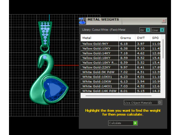Image resolution: width=180 pixels, height=135 pixels.
Task: Click DWT value 5.15 for 14K PdW
Action: [x=141, y=91]
